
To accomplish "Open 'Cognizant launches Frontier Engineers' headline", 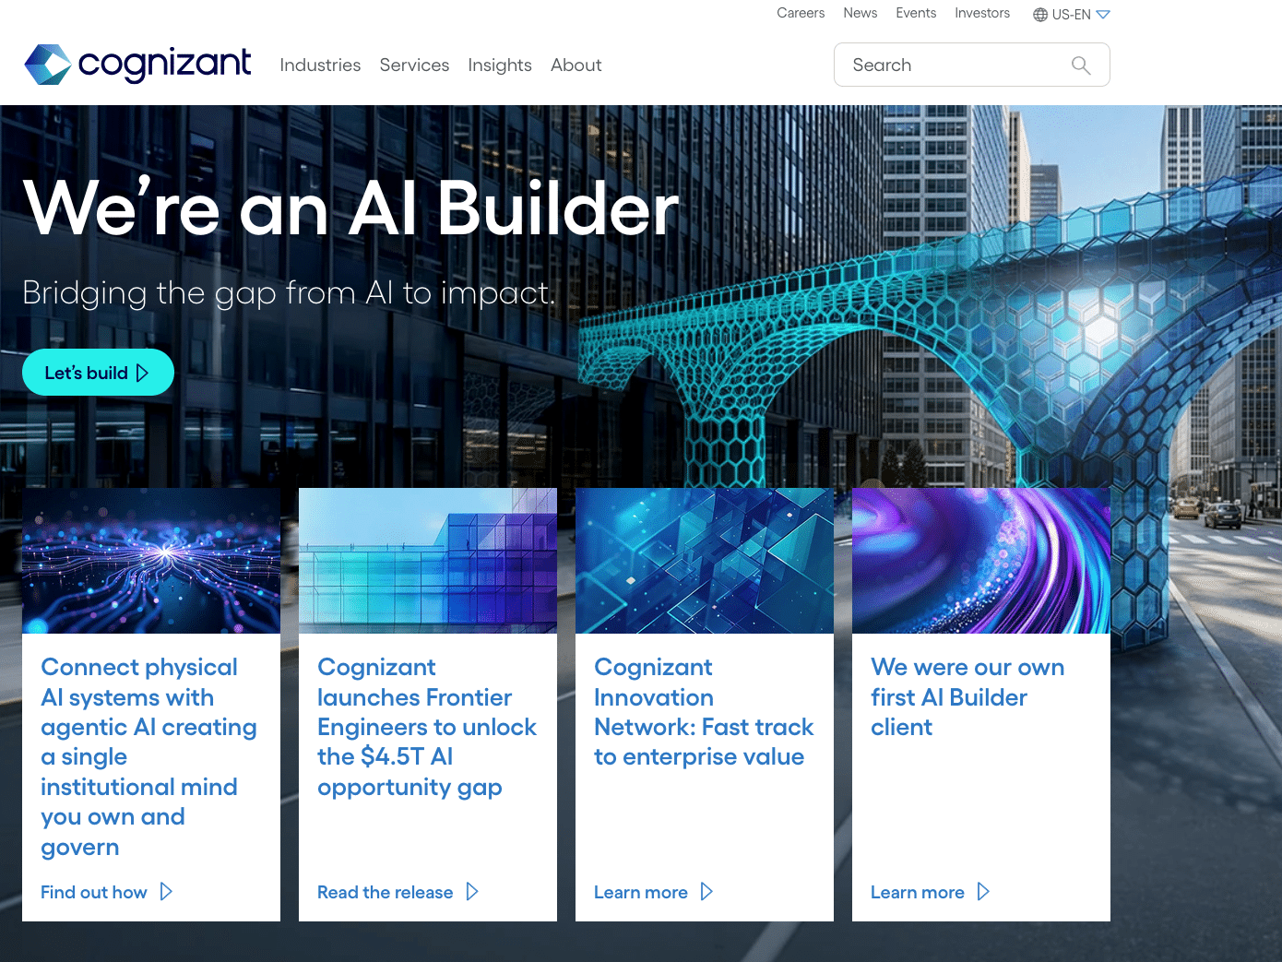I will pyautogui.click(x=427, y=727).
